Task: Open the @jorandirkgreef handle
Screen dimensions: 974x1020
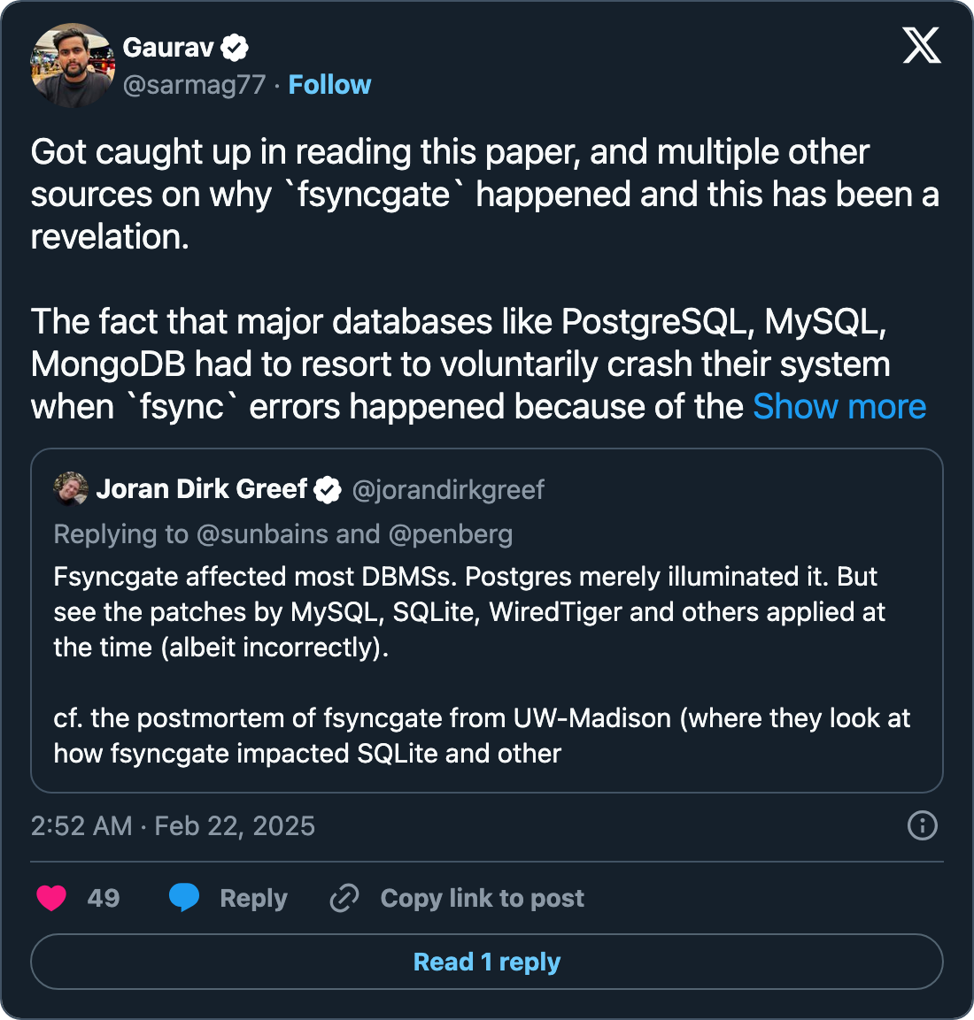Action: (448, 490)
